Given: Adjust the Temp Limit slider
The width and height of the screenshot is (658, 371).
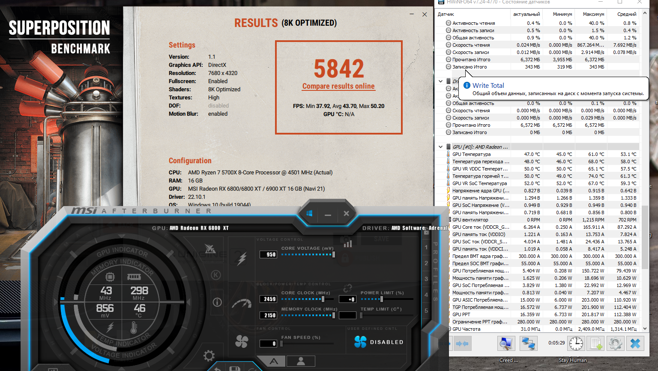Looking at the screenshot, I should pyautogui.click(x=387, y=315).
